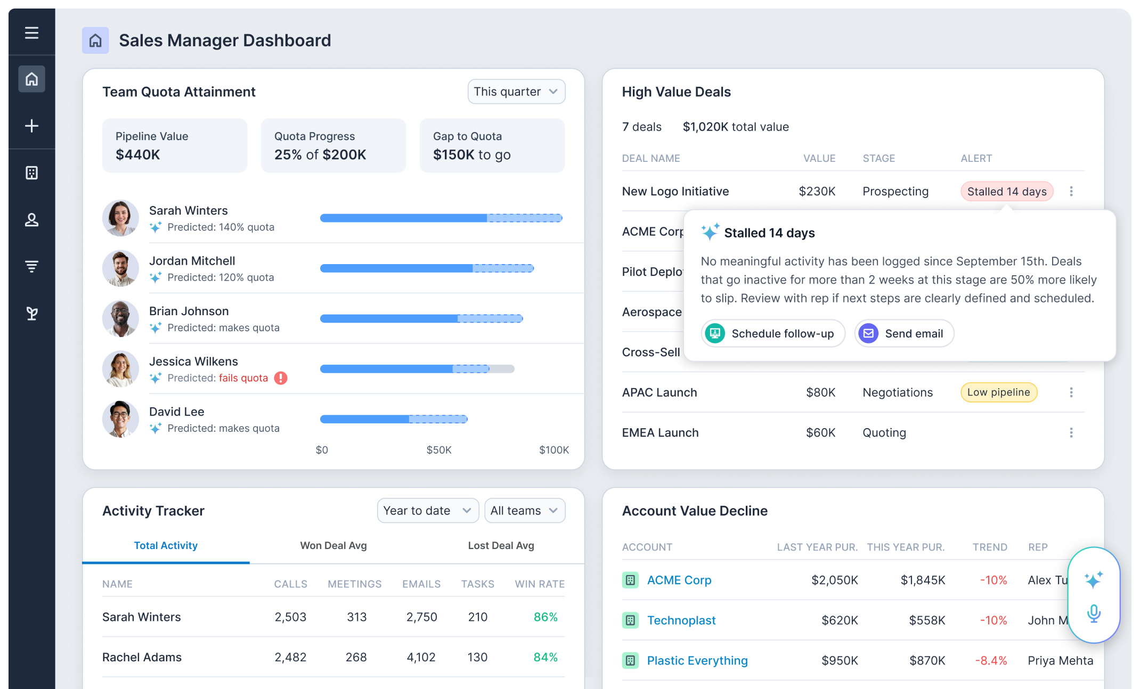Click the sparkle icon in Stalled 14 days popup

710,232
